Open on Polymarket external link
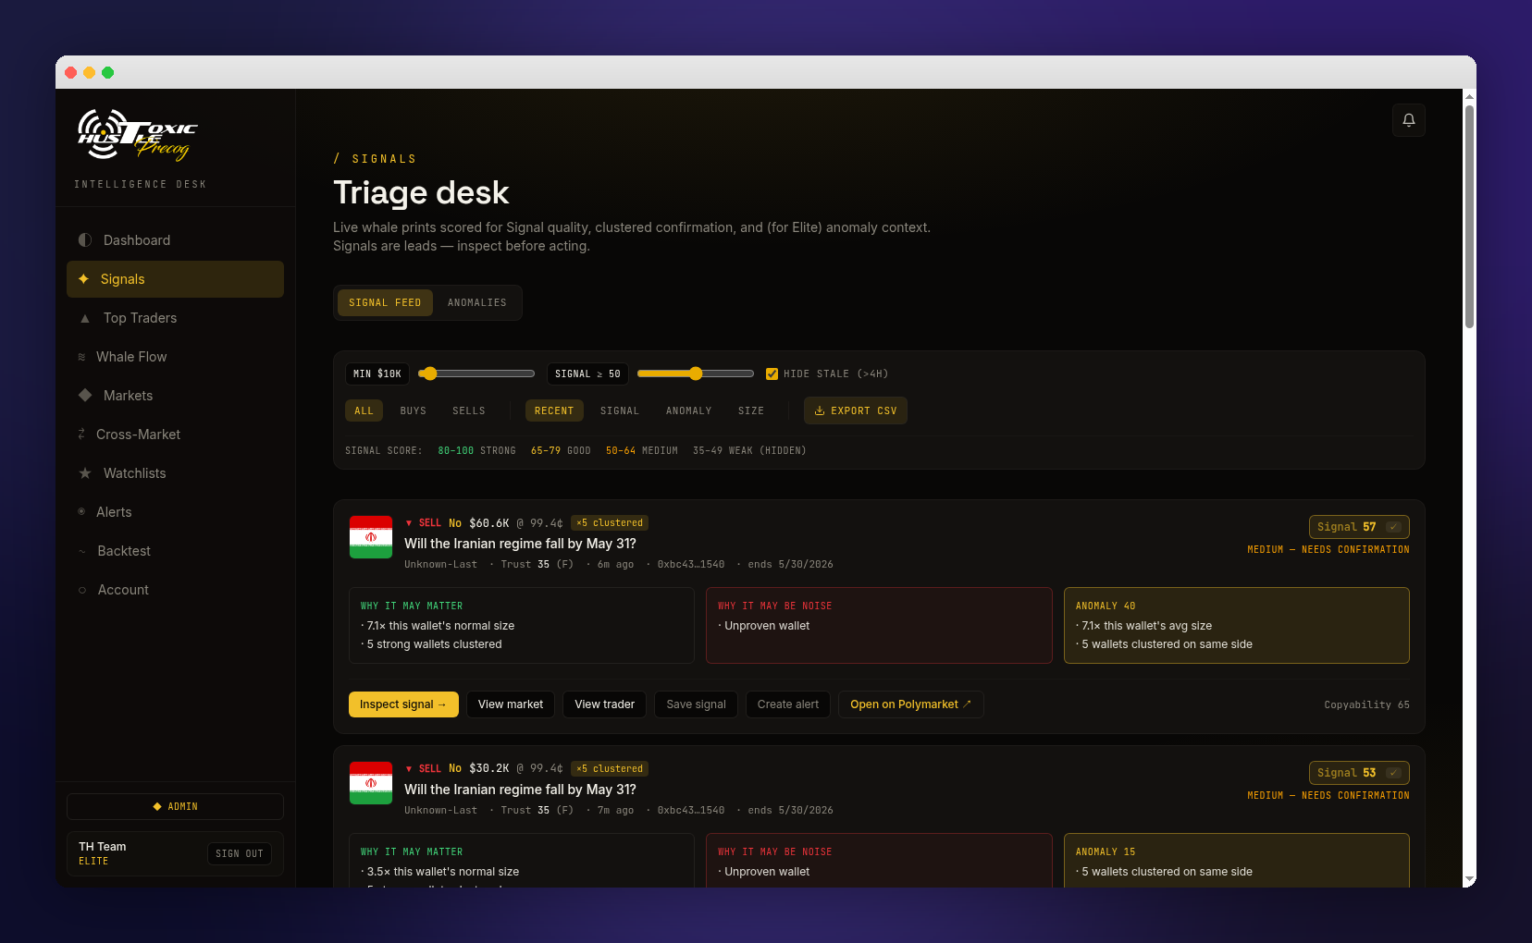 [910, 704]
